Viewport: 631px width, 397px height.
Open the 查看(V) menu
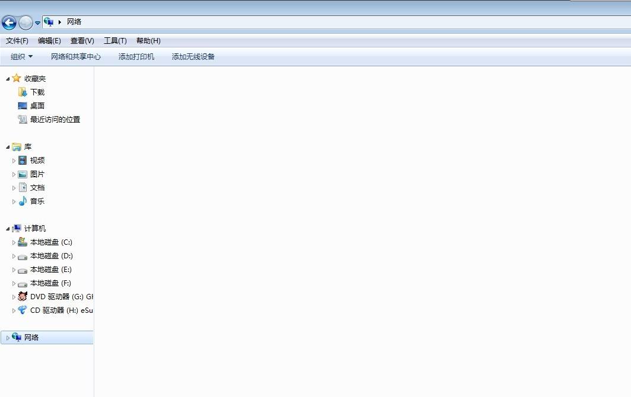pos(82,41)
